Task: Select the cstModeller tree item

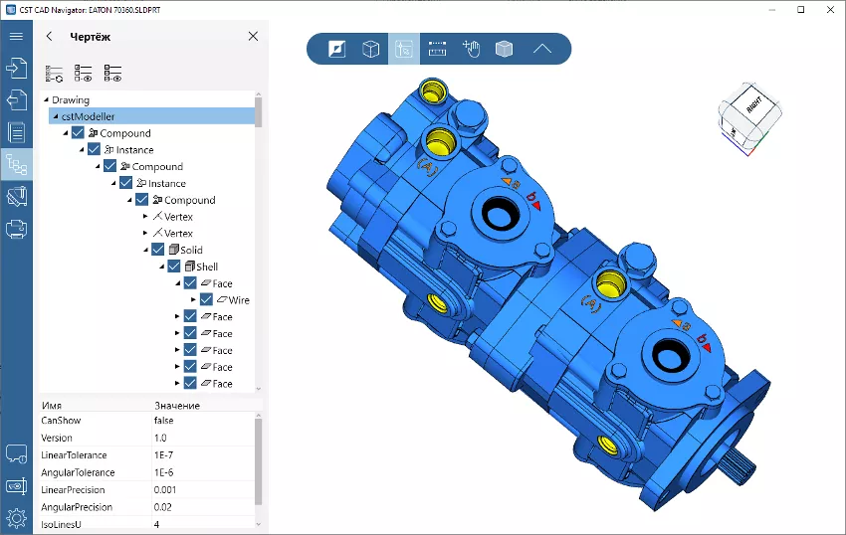Action: [x=88, y=116]
